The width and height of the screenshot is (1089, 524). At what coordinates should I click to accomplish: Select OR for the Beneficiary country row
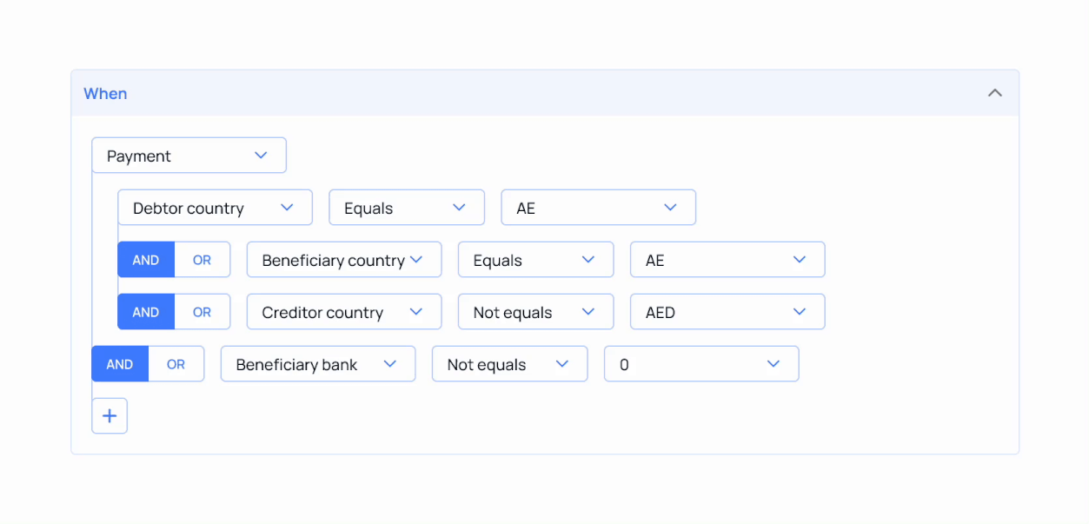point(202,260)
